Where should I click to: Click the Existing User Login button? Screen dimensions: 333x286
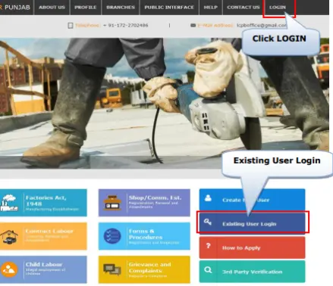pyautogui.click(x=252, y=223)
